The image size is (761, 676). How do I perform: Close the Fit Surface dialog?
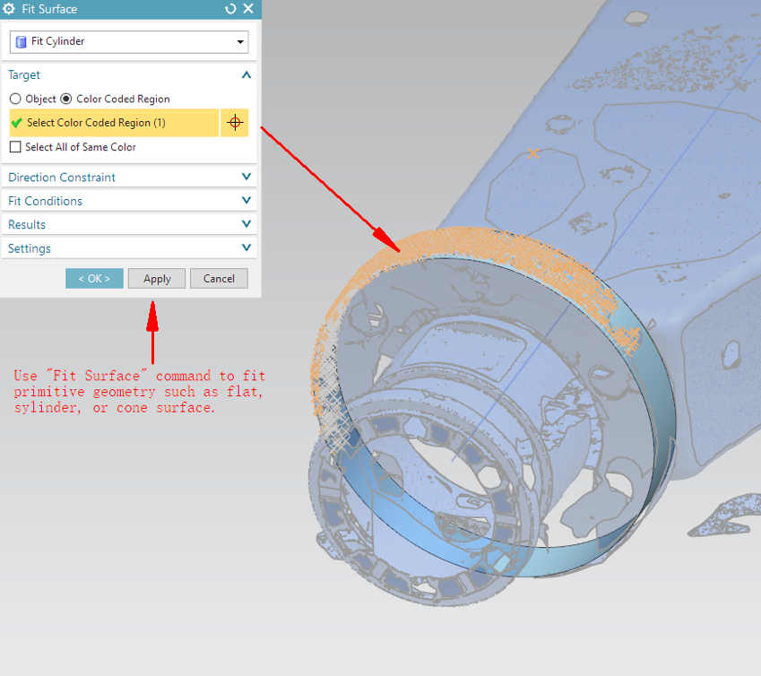coord(248,9)
